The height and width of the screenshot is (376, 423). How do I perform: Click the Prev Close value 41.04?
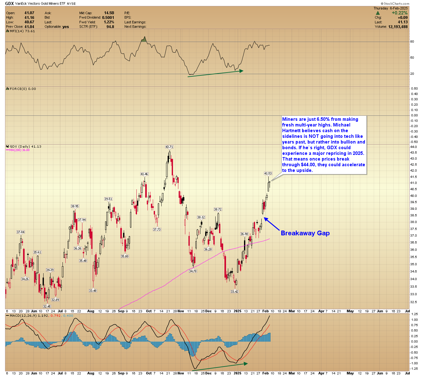point(29,26)
